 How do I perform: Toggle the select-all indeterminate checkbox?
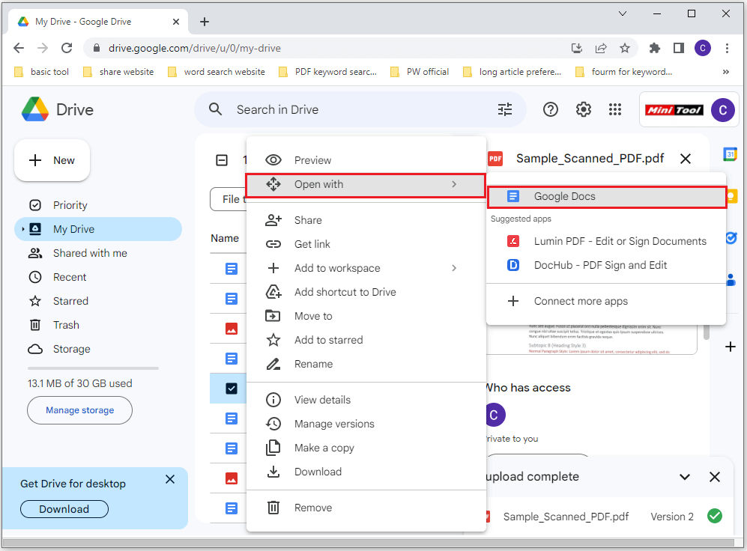tap(222, 160)
